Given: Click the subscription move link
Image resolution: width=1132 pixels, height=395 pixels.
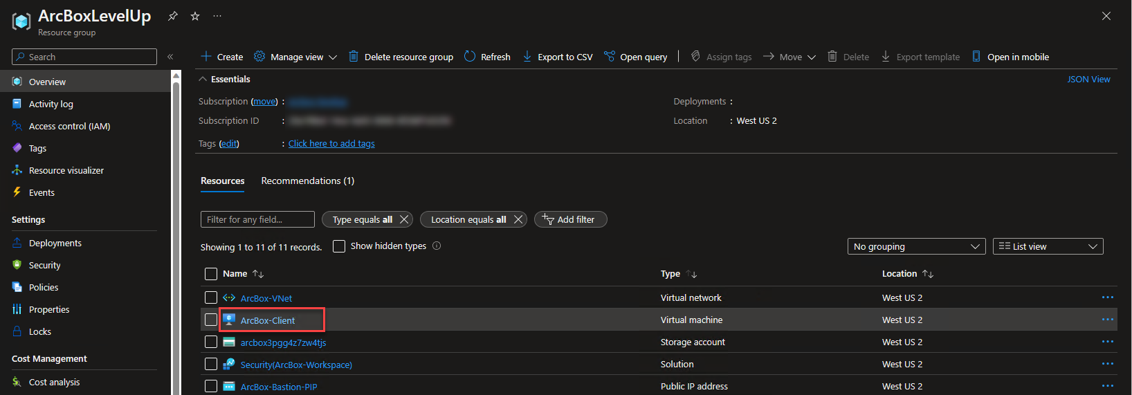Looking at the screenshot, I should 264,102.
